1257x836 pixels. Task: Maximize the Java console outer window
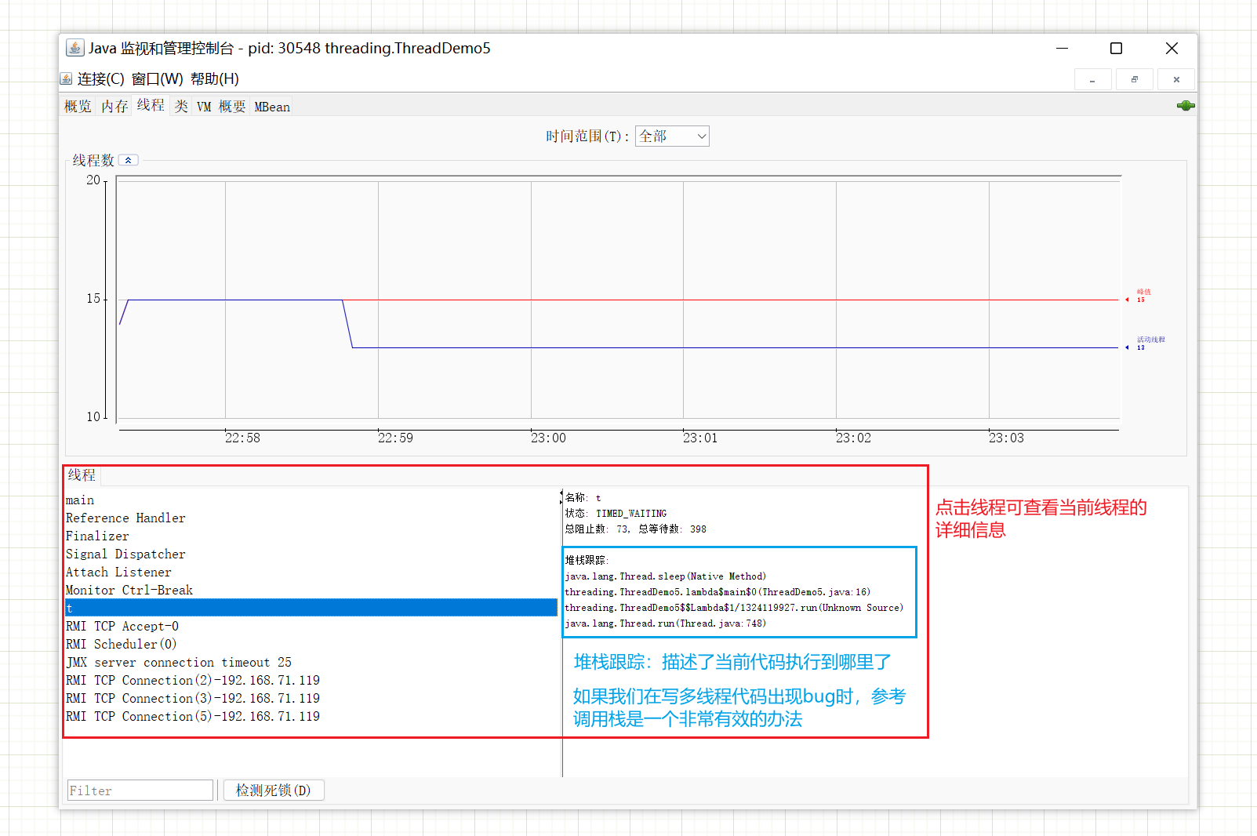[x=1116, y=48]
